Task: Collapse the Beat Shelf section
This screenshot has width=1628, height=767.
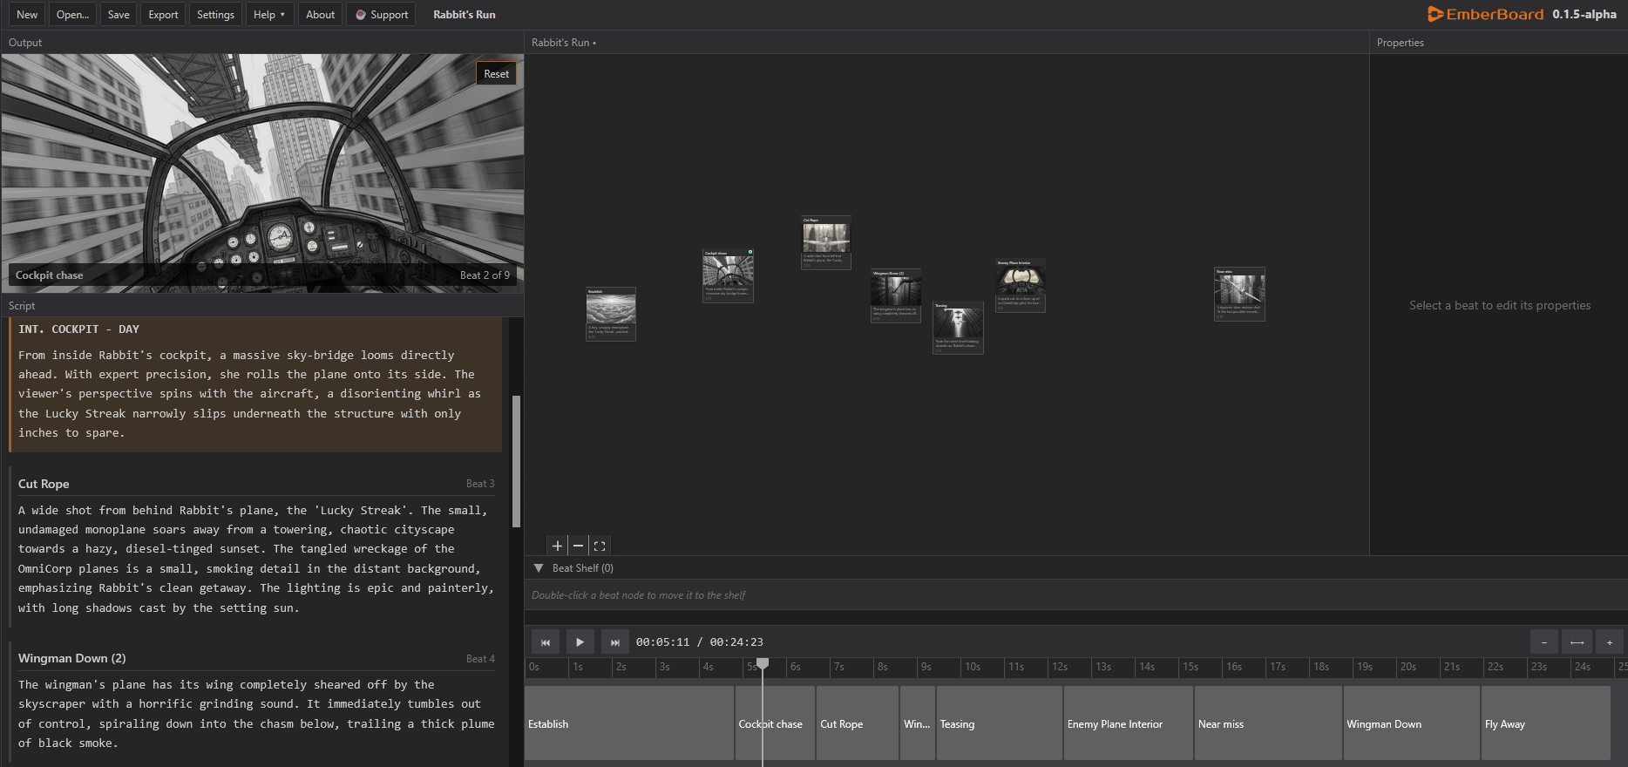Action: coord(539,568)
